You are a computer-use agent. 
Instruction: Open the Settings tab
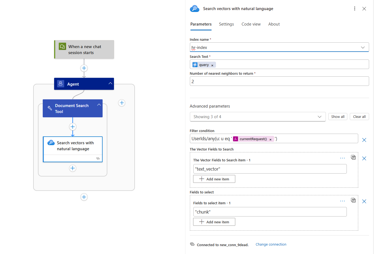(x=226, y=24)
